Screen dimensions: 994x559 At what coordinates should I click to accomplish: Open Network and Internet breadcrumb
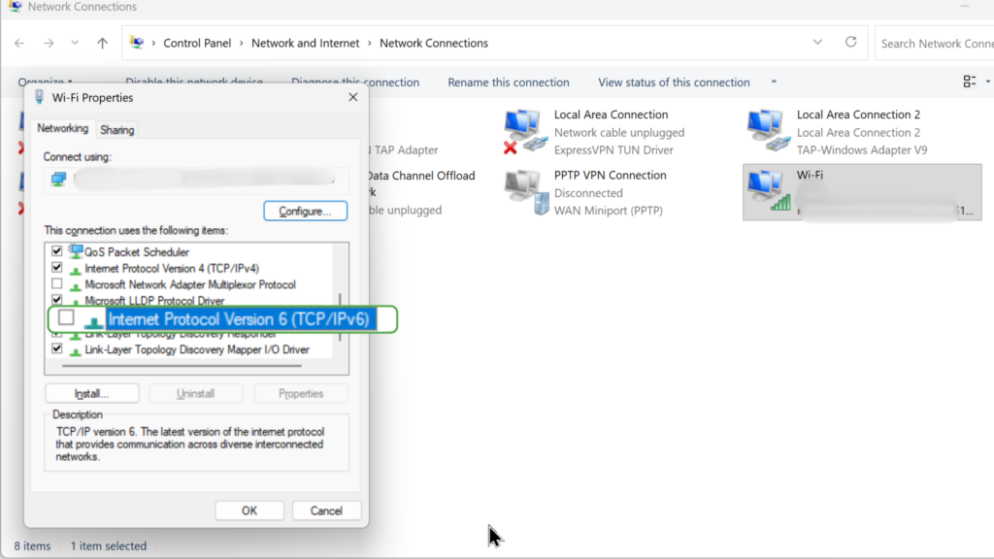tap(306, 43)
